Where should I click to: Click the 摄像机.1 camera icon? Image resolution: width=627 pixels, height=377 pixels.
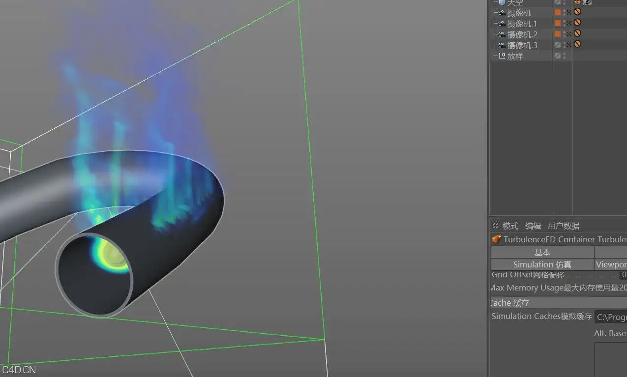(x=501, y=24)
